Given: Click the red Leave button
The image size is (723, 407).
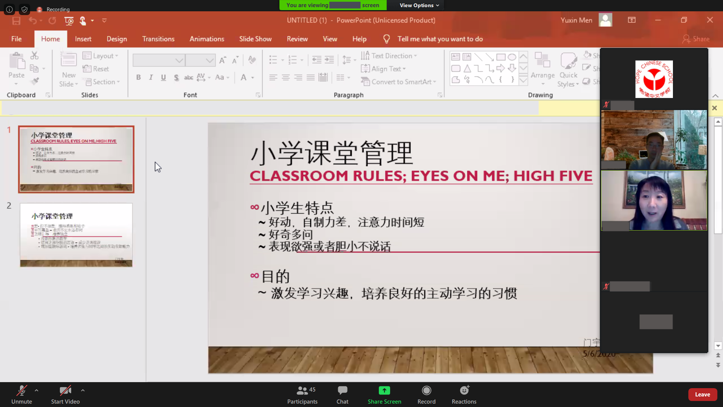Looking at the screenshot, I should coord(702,394).
